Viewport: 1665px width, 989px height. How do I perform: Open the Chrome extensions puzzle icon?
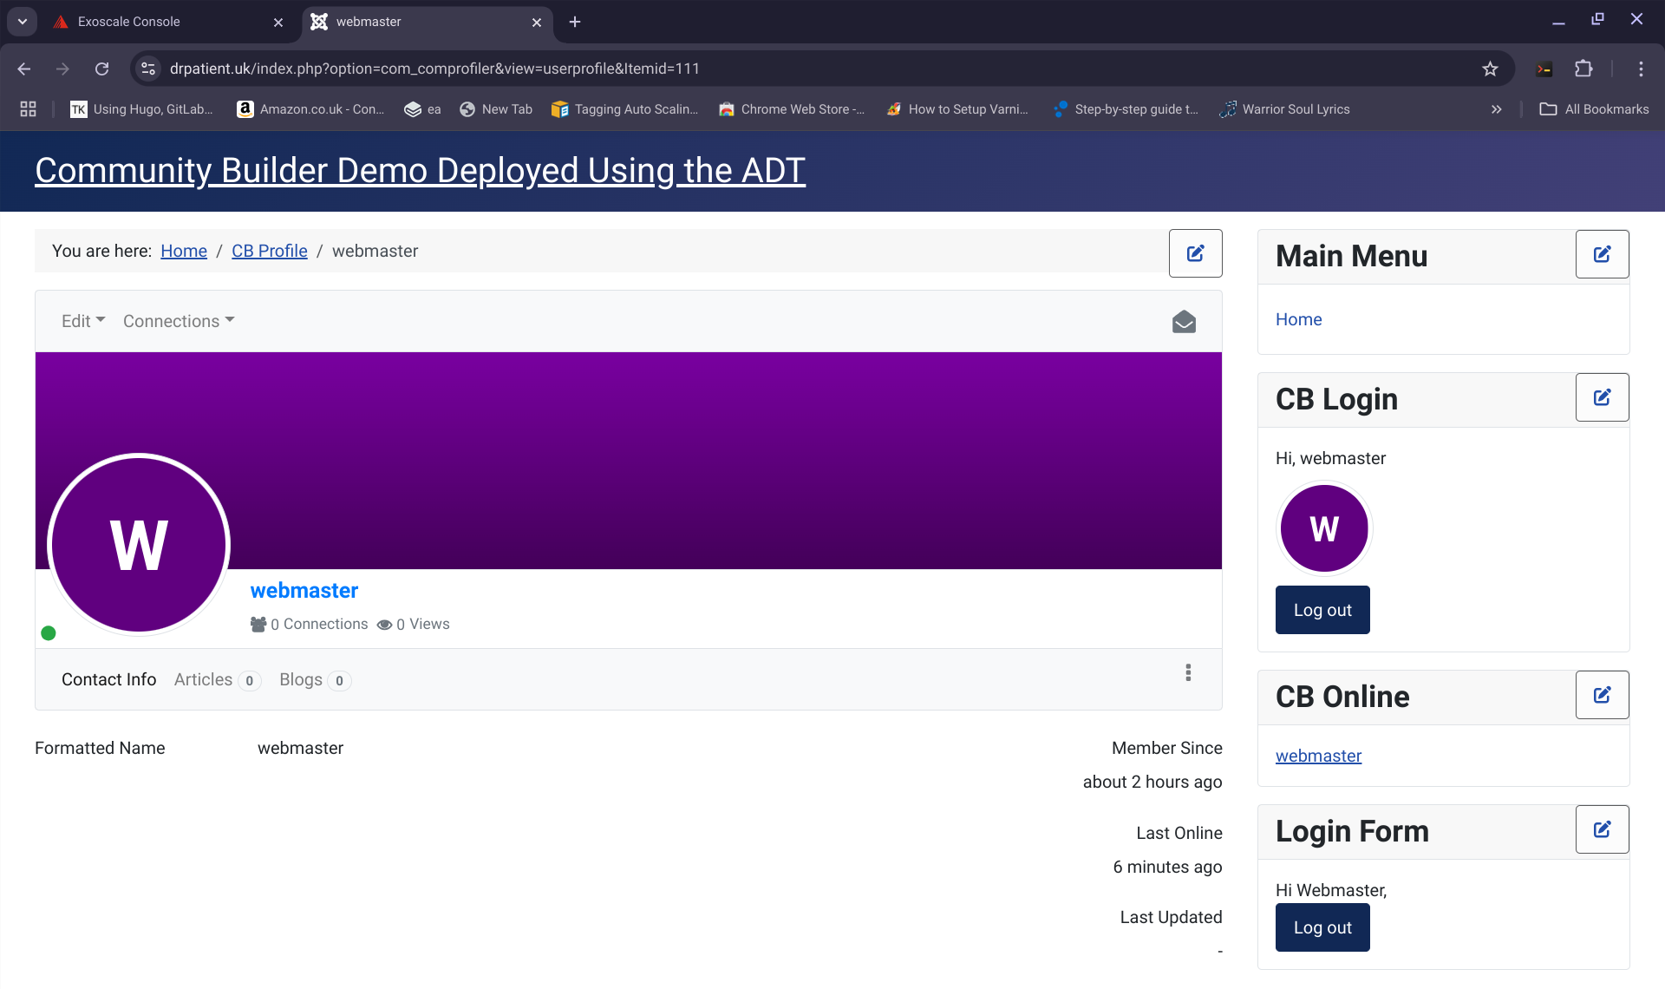(1583, 69)
